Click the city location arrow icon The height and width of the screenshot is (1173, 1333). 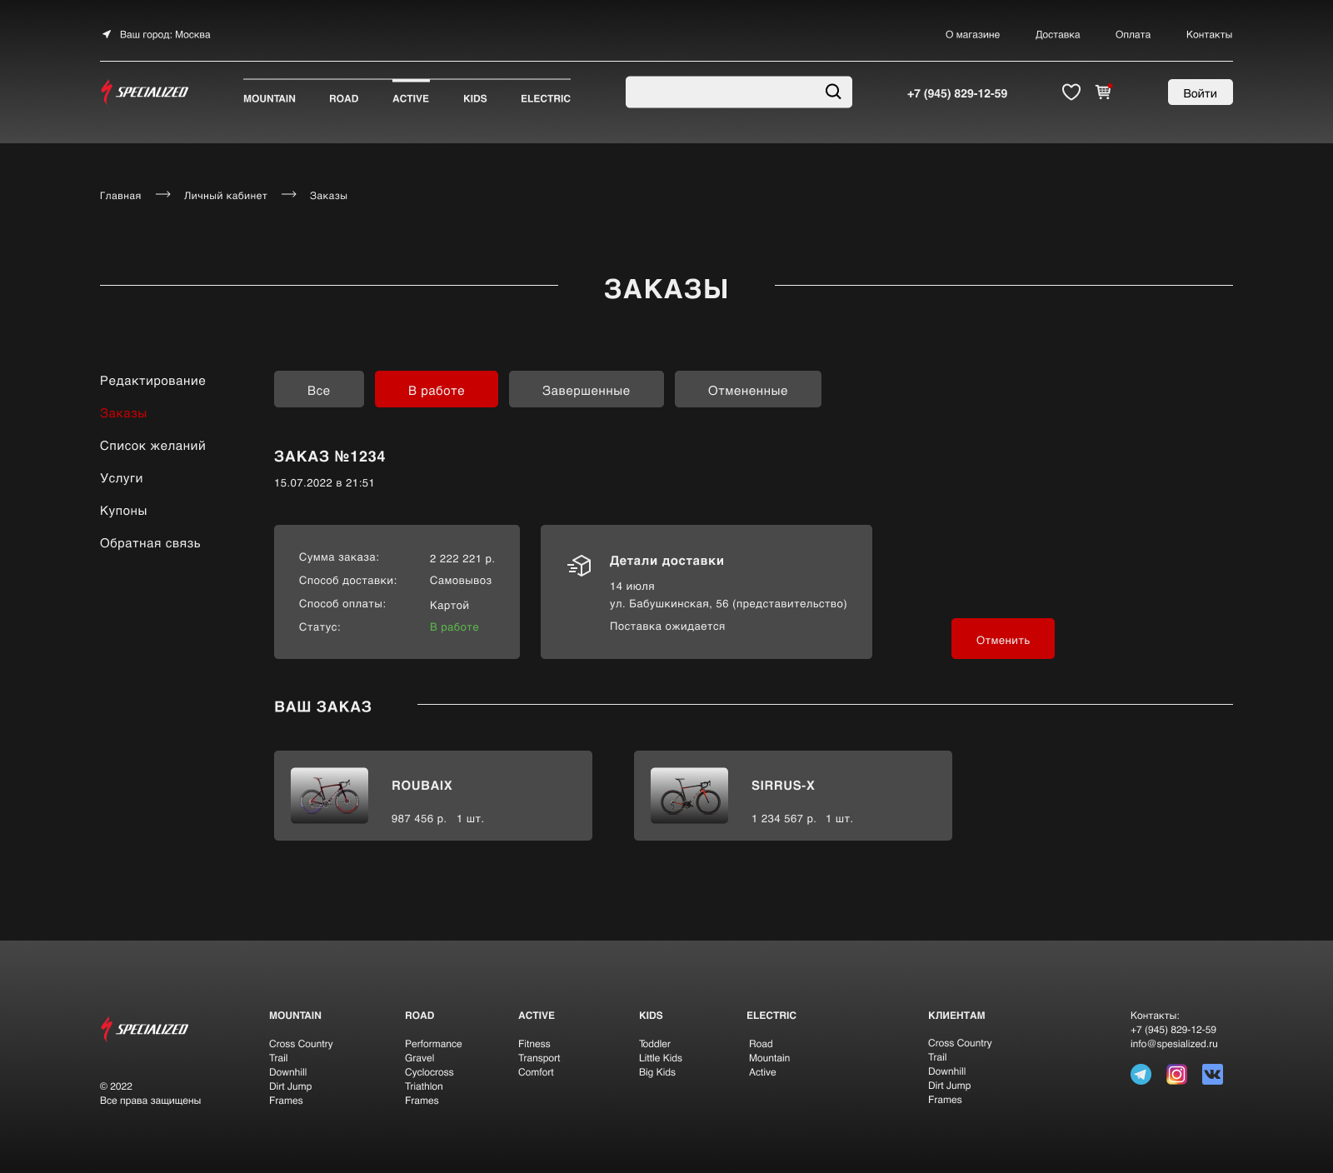(x=107, y=34)
